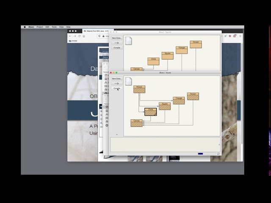271x203 pixels.
Task: Open the browser hamburger menu
Action: (x=240, y=36)
